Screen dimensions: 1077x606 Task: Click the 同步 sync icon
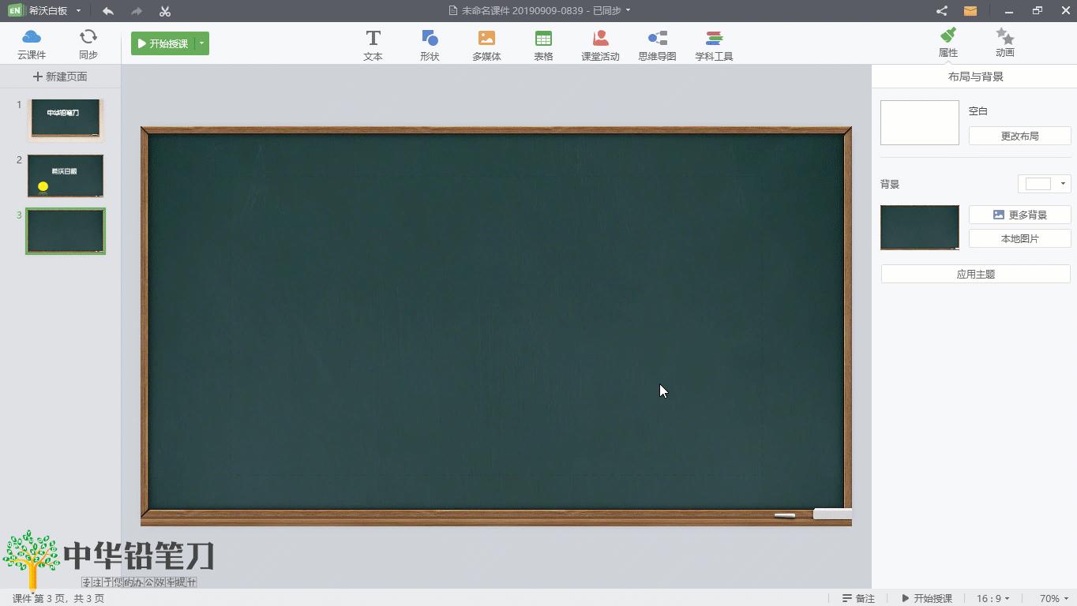[x=88, y=44]
